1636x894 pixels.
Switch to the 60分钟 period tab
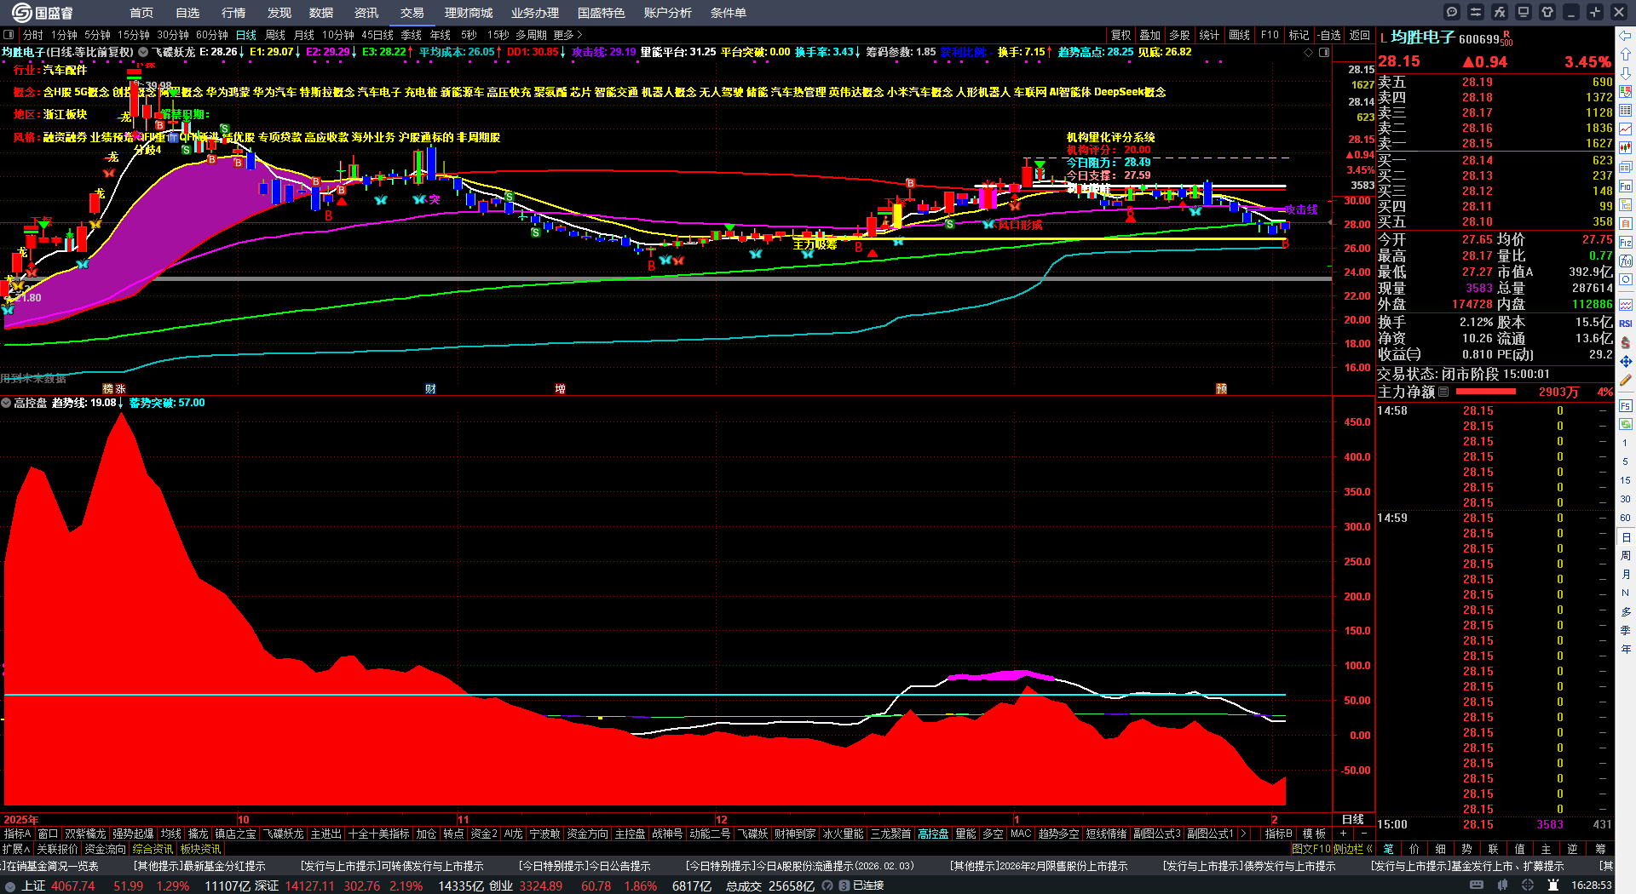click(212, 35)
